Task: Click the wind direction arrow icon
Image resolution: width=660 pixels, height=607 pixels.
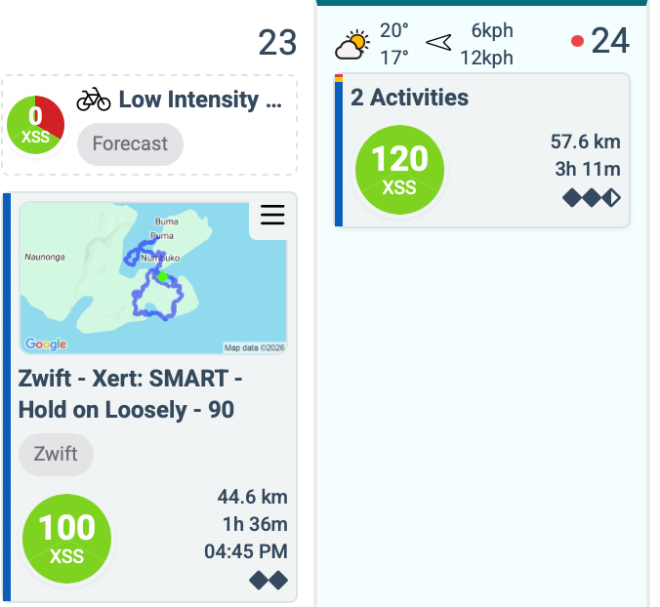Action: click(439, 43)
